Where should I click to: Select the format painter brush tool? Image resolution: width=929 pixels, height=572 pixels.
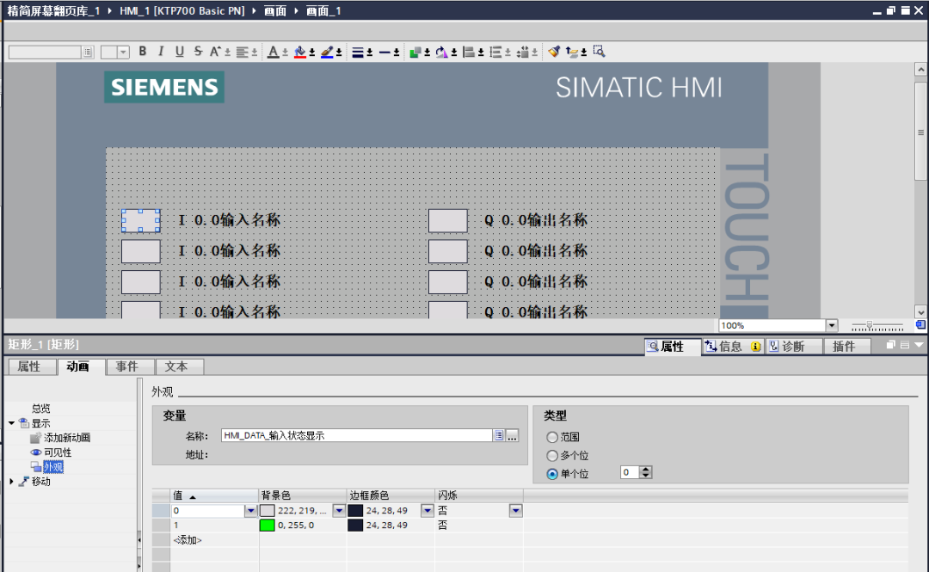(x=554, y=52)
